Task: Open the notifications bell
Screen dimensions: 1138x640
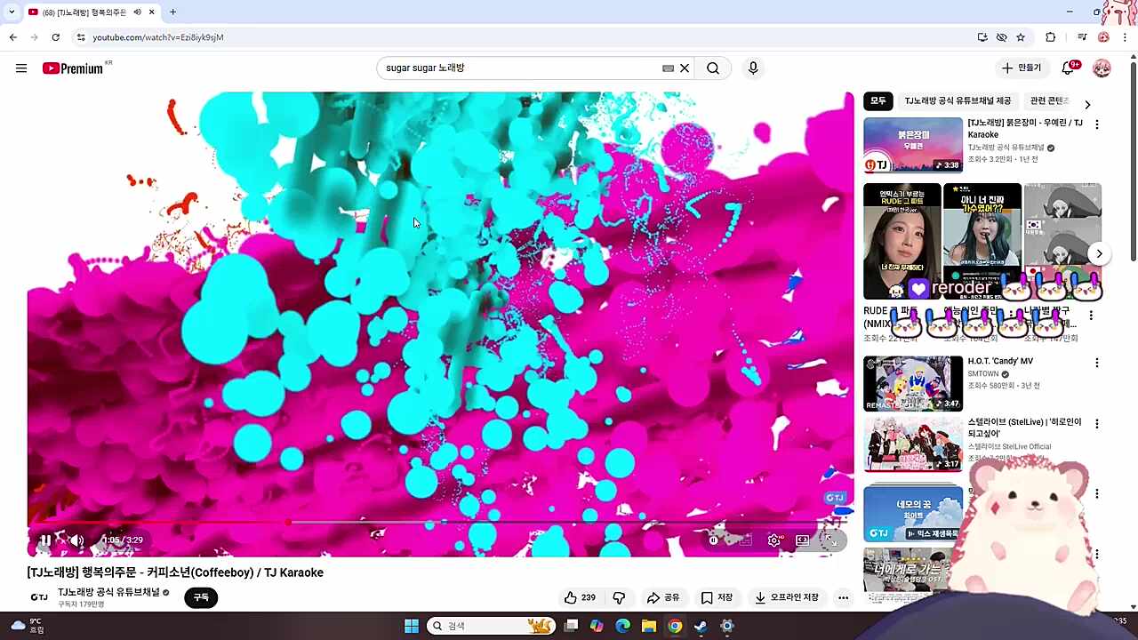Action: 1070,68
